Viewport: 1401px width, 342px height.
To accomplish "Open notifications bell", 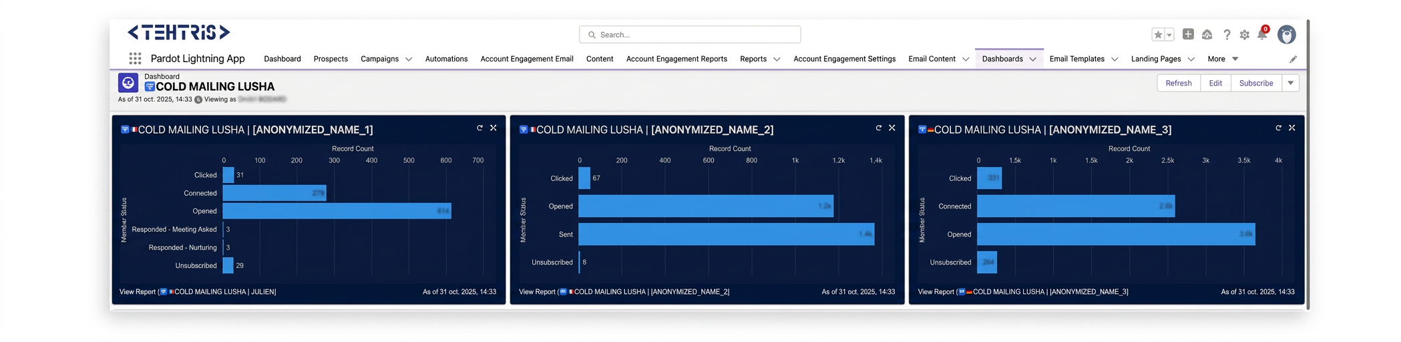I will (1262, 34).
